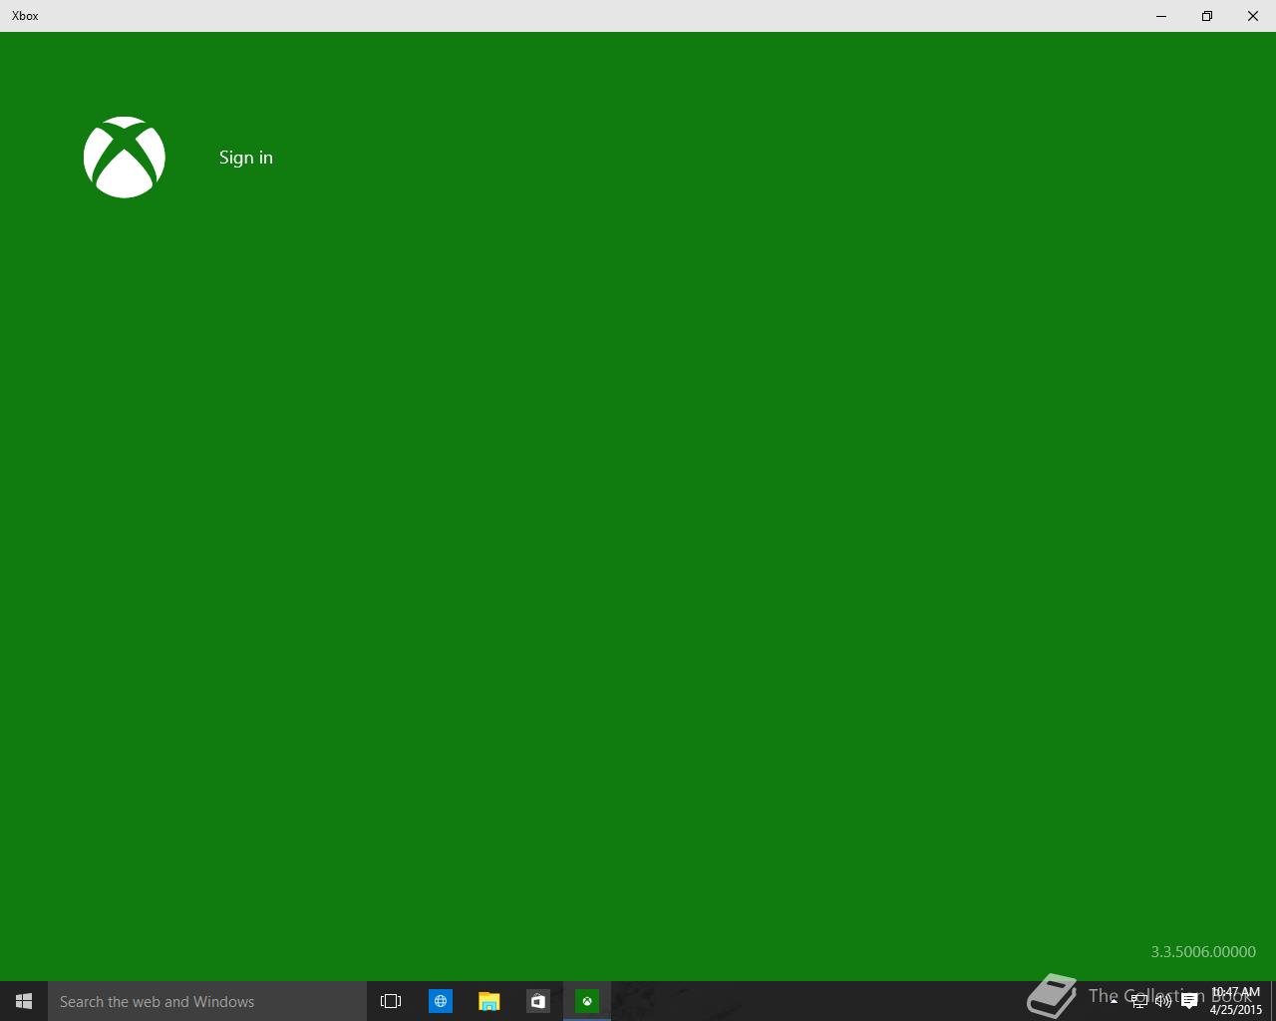
Task: Restore down the Xbox window
Action: point(1207,16)
